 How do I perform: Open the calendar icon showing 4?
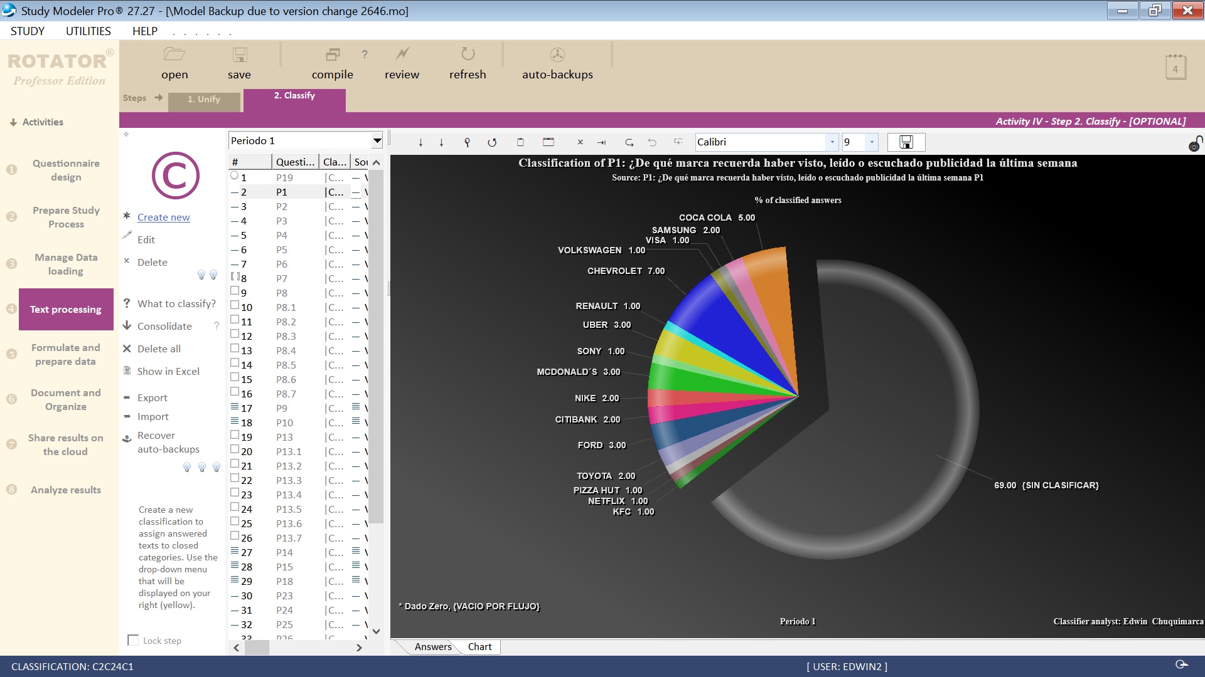click(1176, 67)
